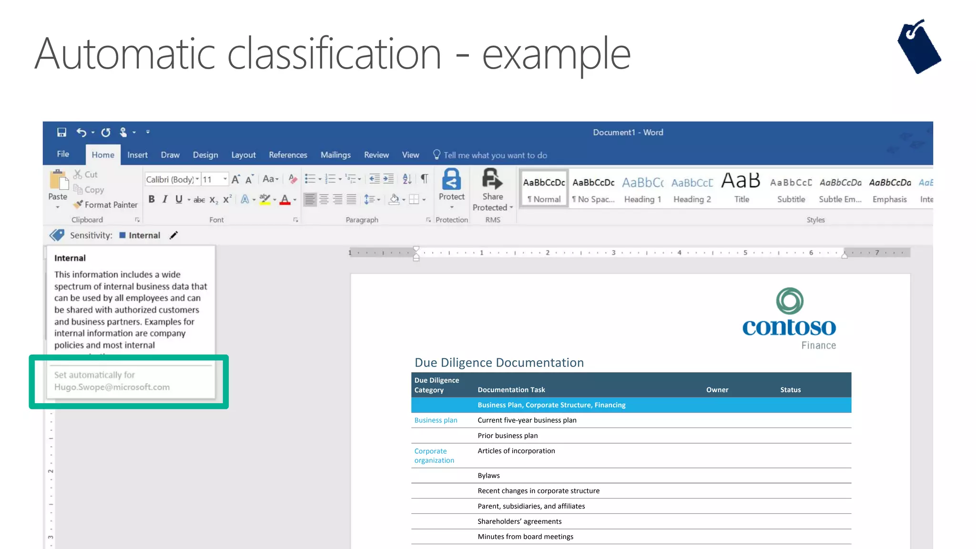This screenshot has width=976, height=549.
Task: Click the Save icon in title bar
Action: pyautogui.click(x=61, y=132)
